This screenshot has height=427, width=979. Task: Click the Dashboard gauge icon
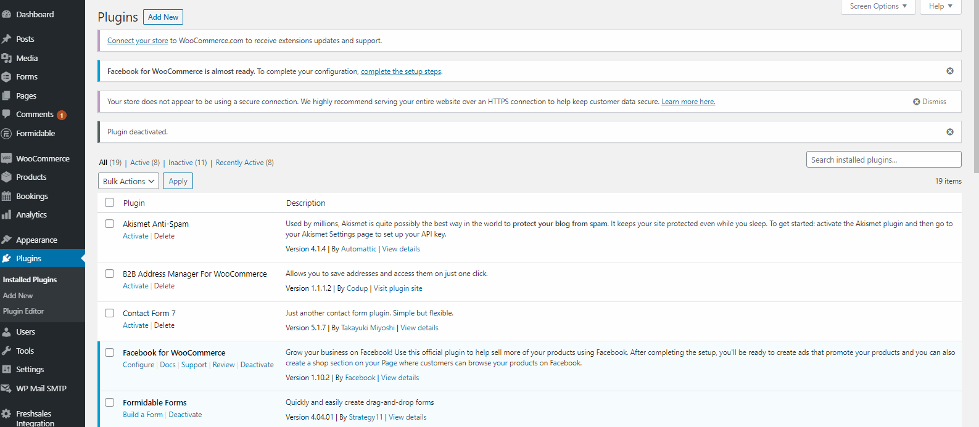(7, 14)
